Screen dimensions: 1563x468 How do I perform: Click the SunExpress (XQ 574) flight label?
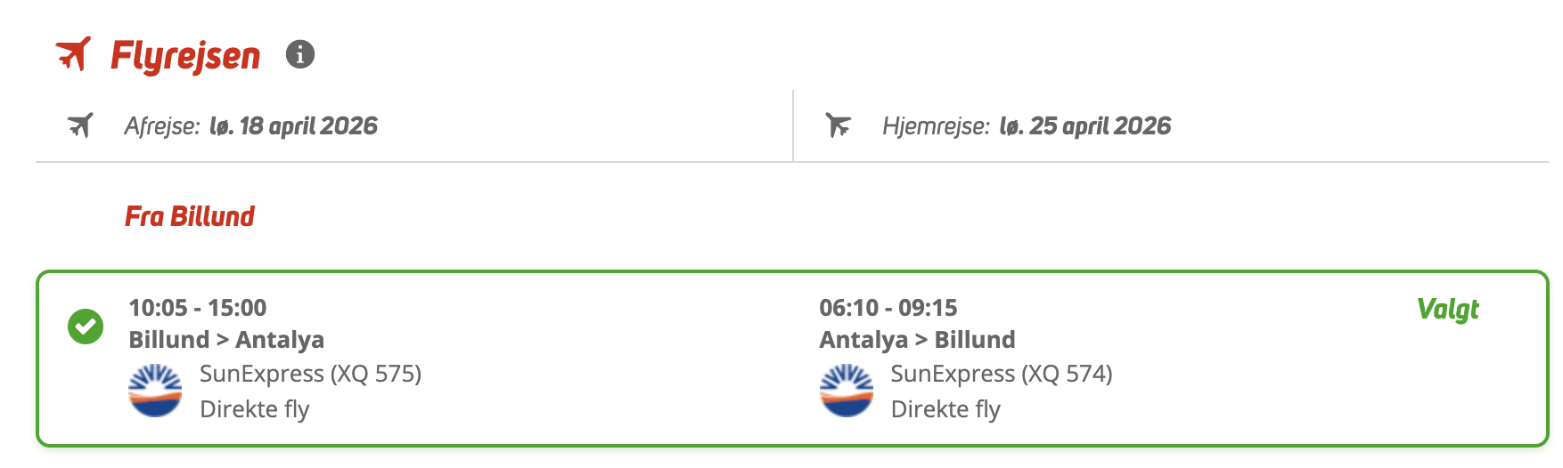point(1002,374)
